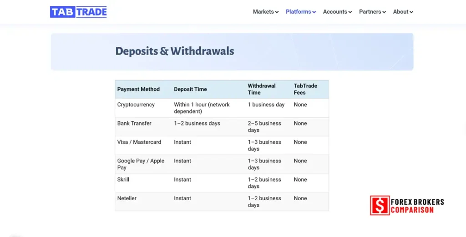Click None fee in Google Pay row
The image size is (466, 237).
300,161
